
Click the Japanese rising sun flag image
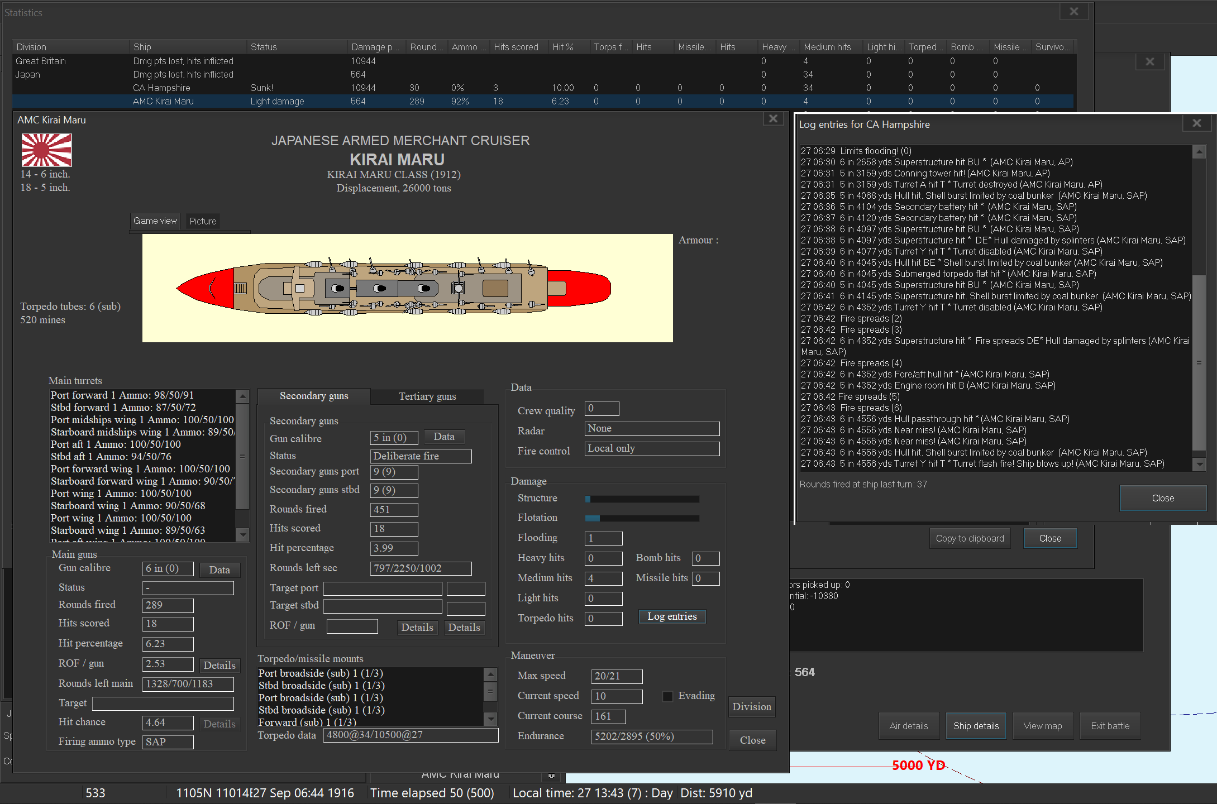pyautogui.click(x=46, y=150)
